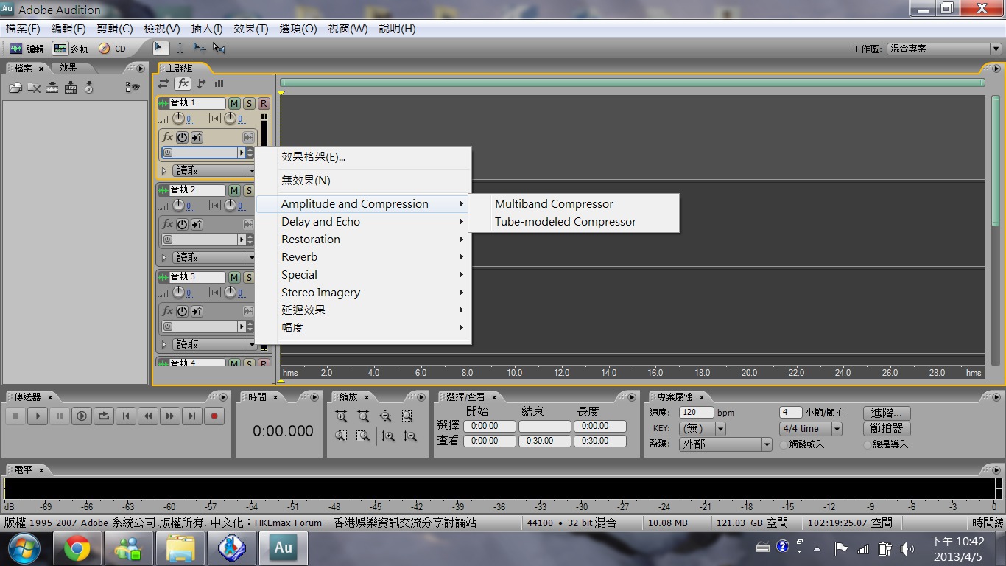This screenshot has height=566, width=1006.
Task: Zoom out horizontally in Zoom panel
Action: 363,416
